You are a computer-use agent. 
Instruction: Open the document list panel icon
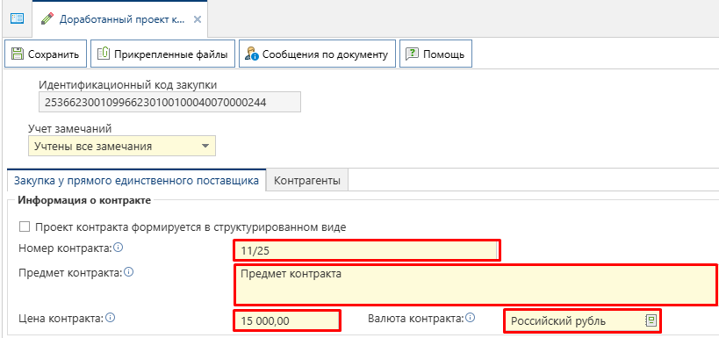[17, 18]
